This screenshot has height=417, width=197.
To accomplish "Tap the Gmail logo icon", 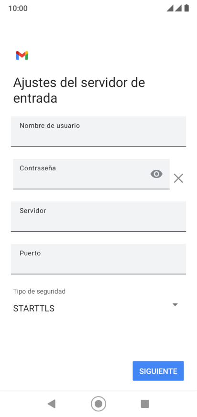I will tap(22, 55).
